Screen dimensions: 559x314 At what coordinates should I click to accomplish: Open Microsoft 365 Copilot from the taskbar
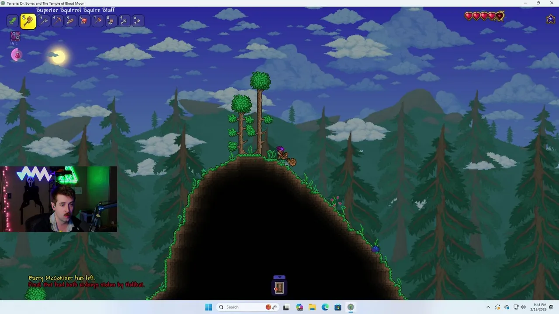pyautogui.click(x=299, y=307)
